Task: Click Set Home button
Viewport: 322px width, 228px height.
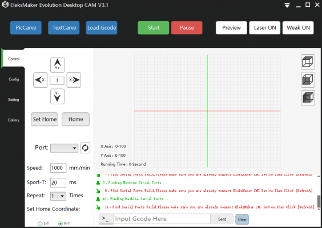Action: pos(45,119)
